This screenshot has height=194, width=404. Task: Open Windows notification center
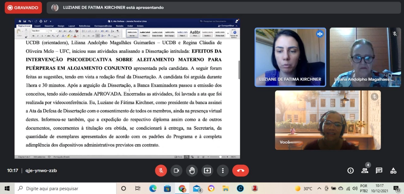click(x=396, y=189)
